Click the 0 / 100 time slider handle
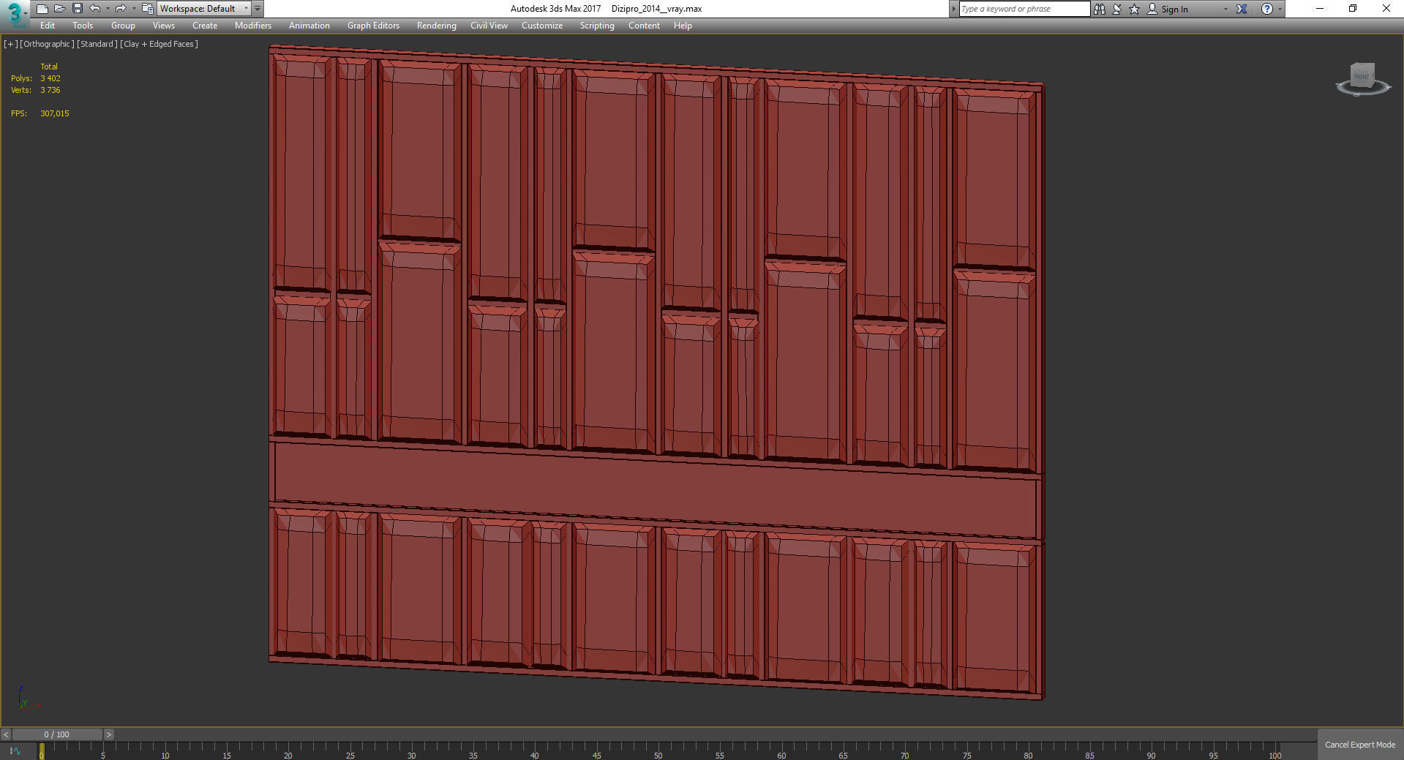The height and width of the screenshot is (760, 1404). [57, 734]
